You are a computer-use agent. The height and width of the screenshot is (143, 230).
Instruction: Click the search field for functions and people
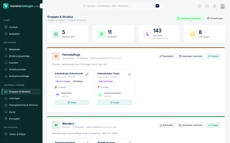click(120, 6)
